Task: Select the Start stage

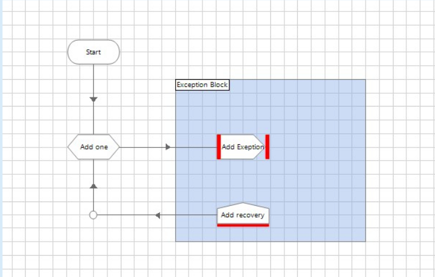Action: 93,52
